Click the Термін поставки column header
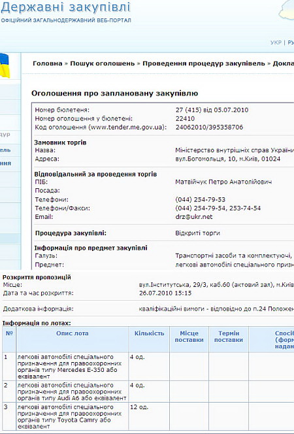This screenshot has height=434, width=294. pyautogui.click(x=229, y=337)
